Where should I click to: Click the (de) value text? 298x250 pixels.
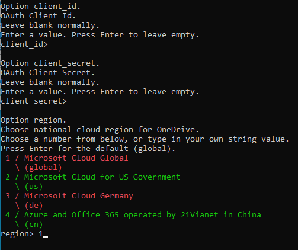coord(34,206)
